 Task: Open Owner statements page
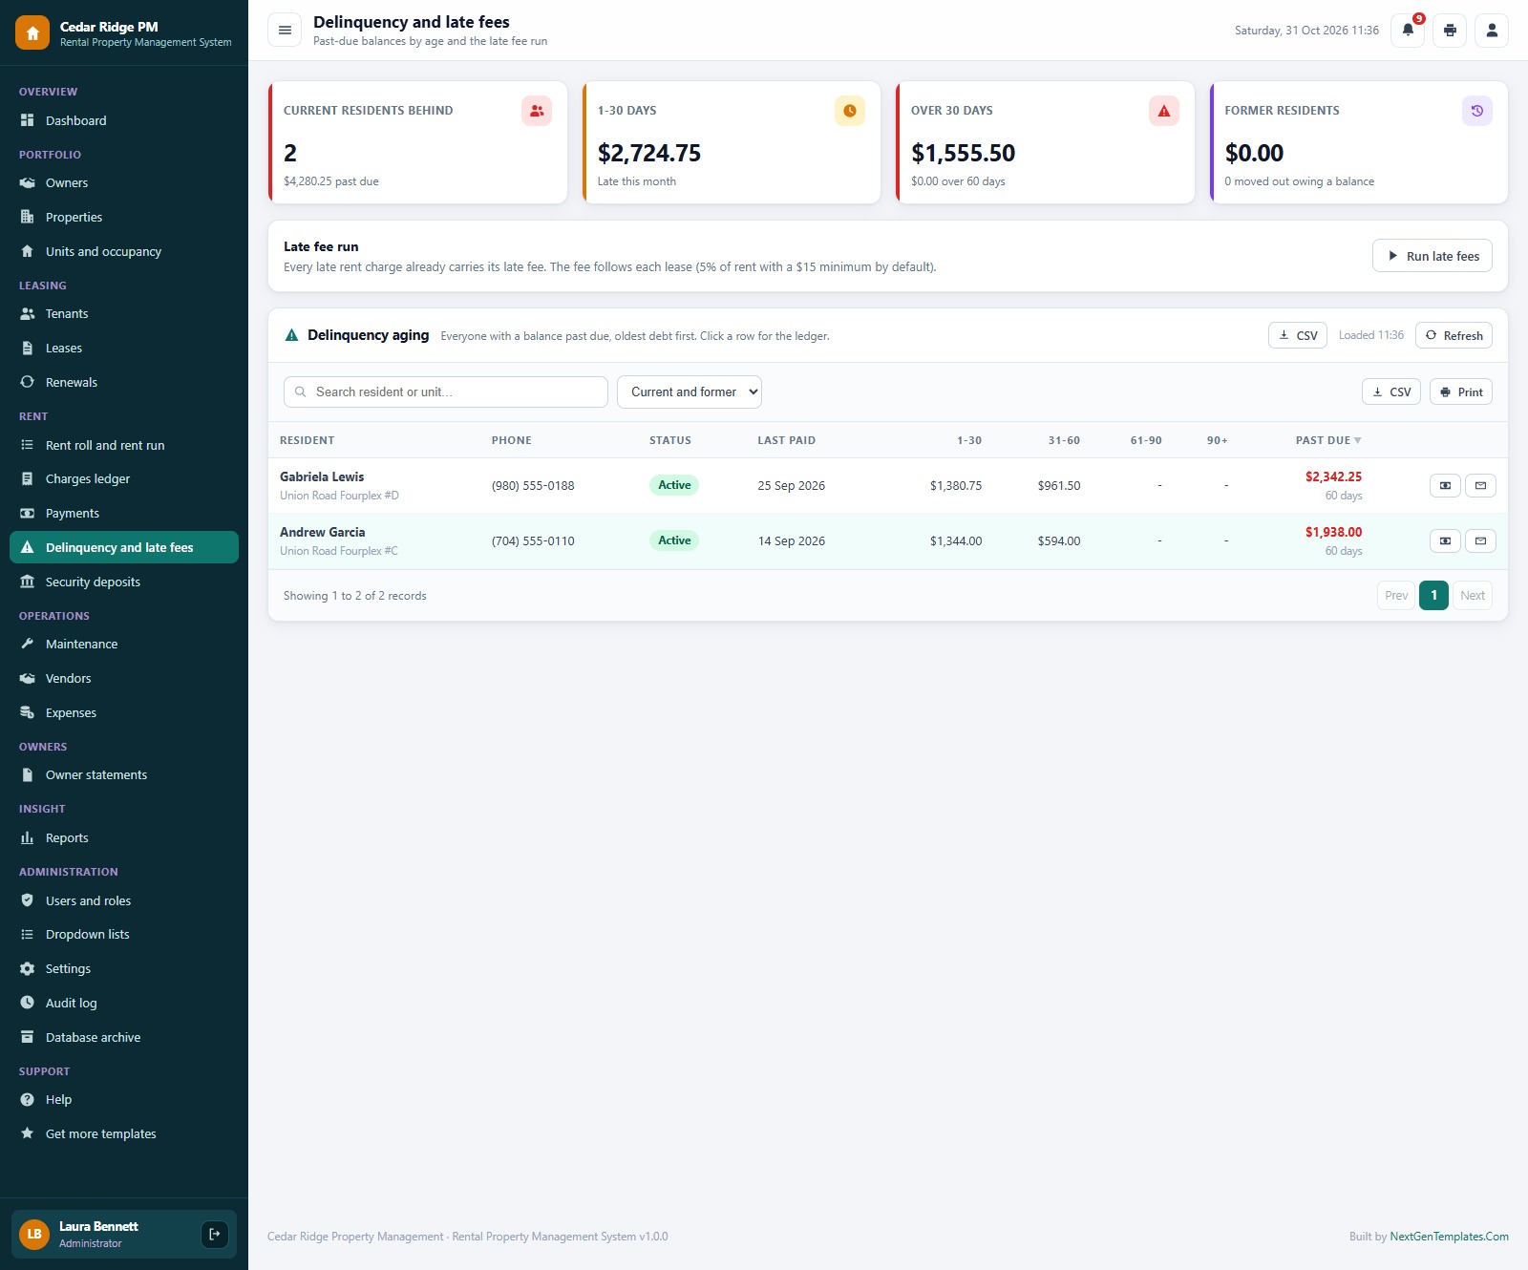(124, 775)
